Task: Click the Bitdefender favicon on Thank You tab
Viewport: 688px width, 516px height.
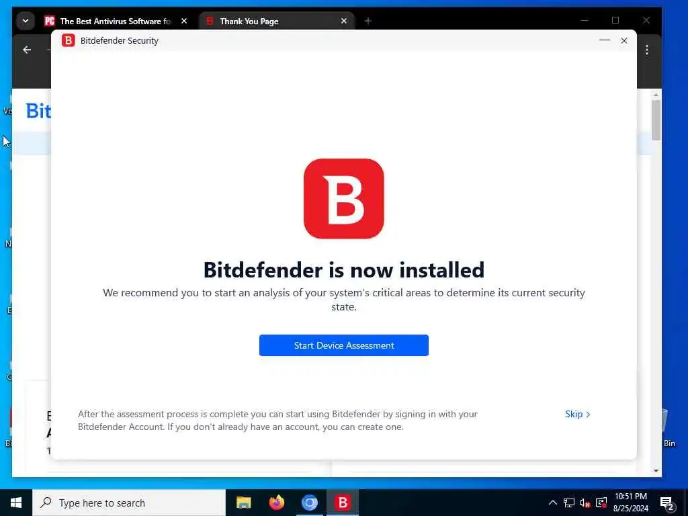Action: pos(210,21)
